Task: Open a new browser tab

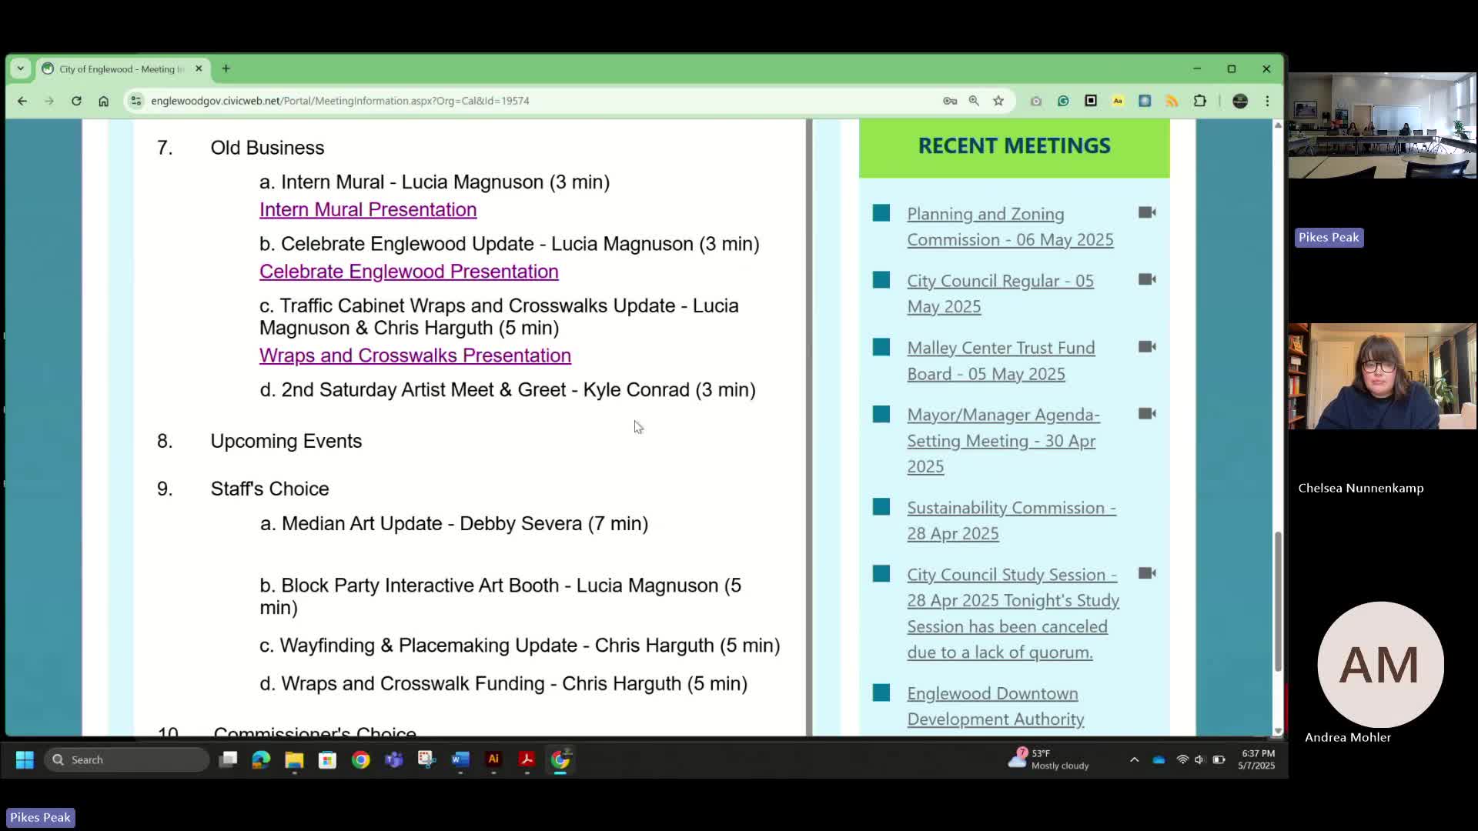Action: click(226, 68)
